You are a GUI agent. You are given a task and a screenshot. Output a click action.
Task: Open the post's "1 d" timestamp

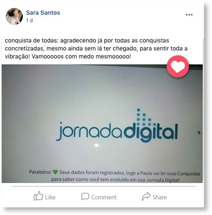[x=29, y=21]
